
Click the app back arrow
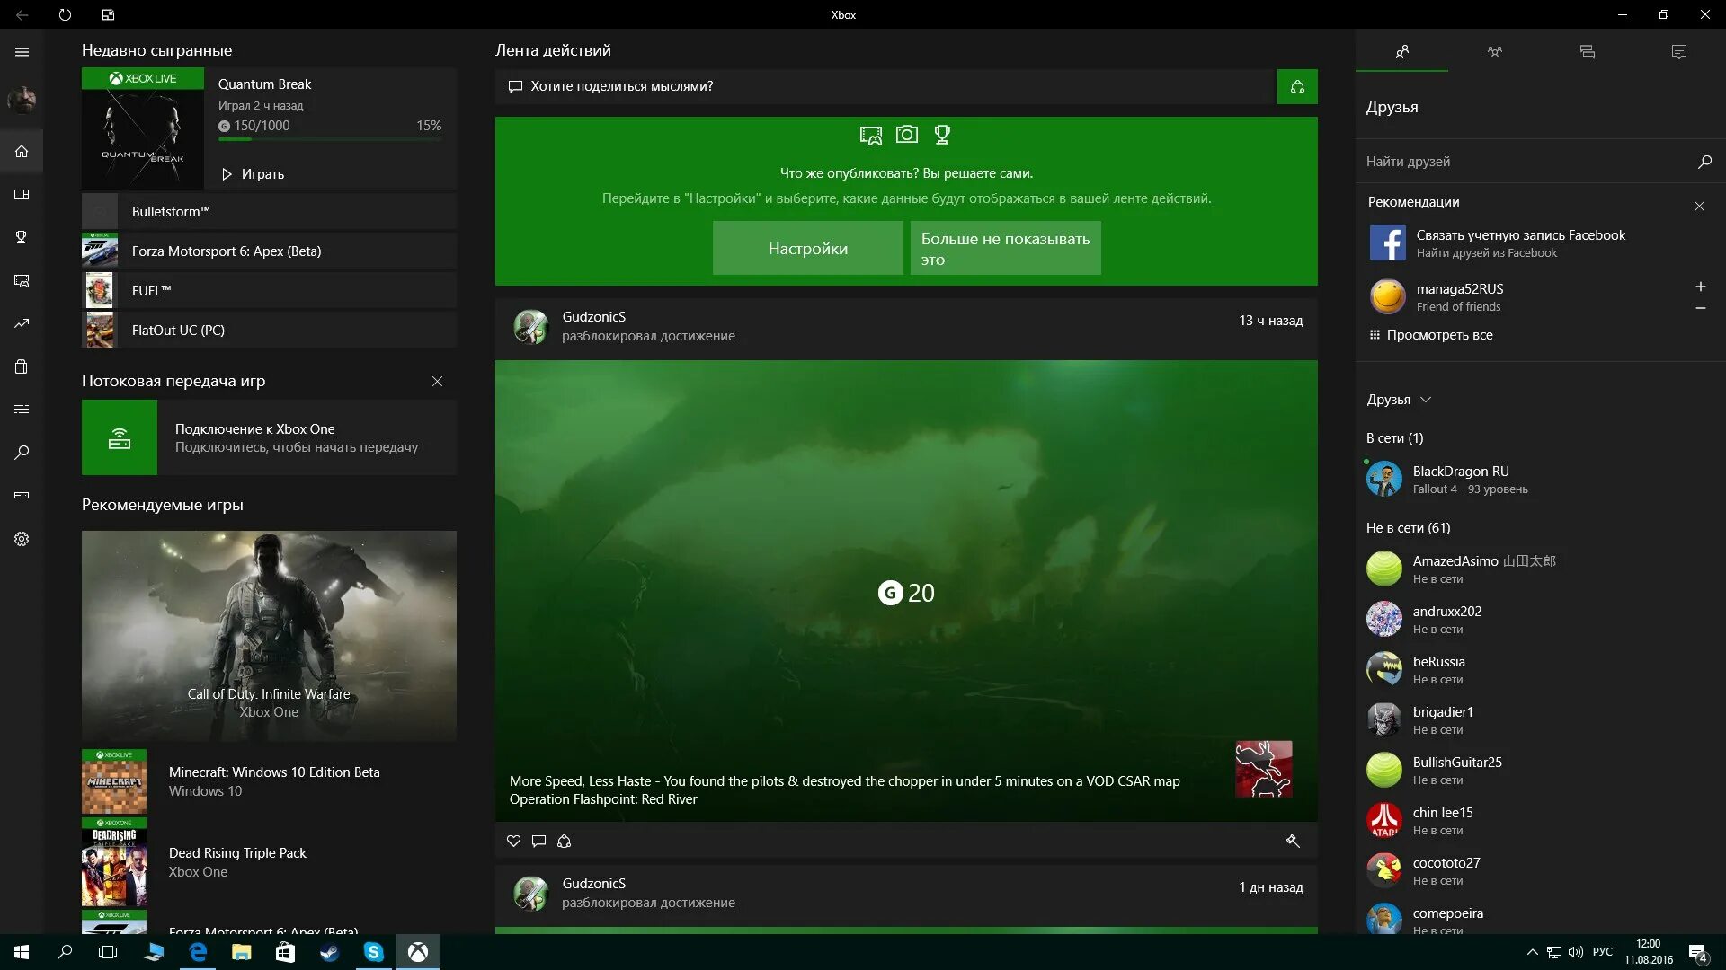(x=22, y=14)
